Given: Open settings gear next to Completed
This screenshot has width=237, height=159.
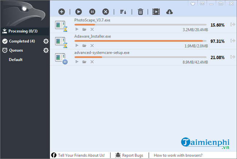Looking at the screenshot, I should (x=46, y=41).
